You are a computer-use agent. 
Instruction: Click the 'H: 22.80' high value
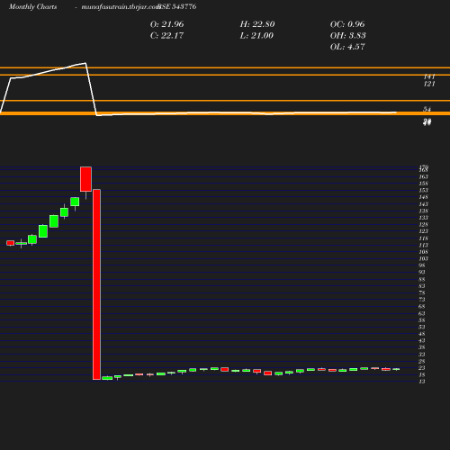point(257,24)
